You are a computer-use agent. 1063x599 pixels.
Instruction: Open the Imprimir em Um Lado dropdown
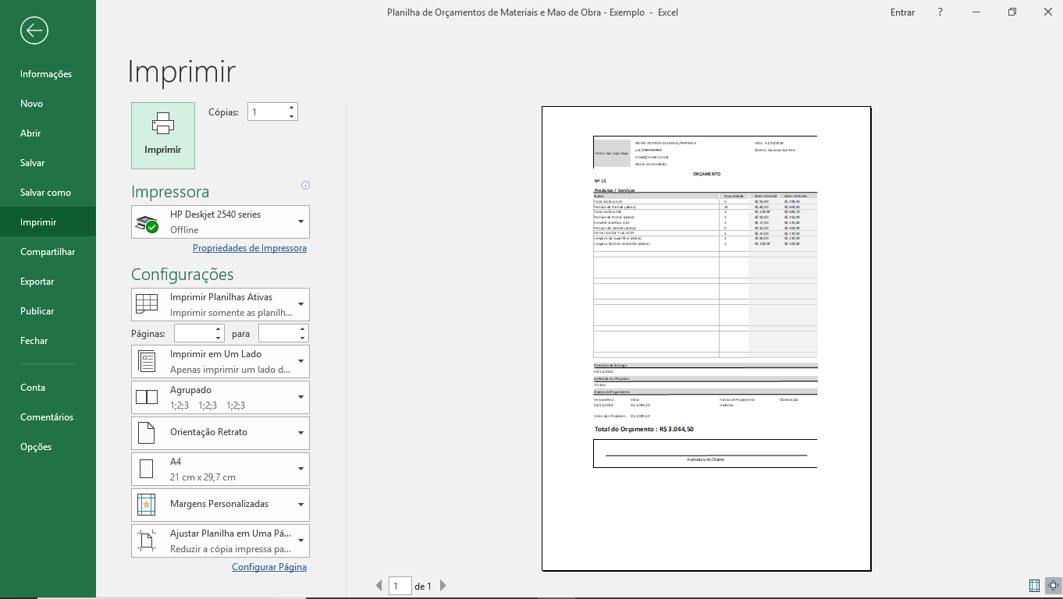(x=221, y=361)
